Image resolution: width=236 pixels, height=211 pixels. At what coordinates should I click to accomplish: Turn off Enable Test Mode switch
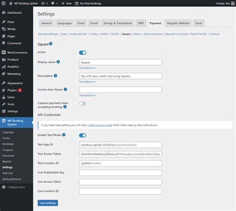[x=83, y=135]
